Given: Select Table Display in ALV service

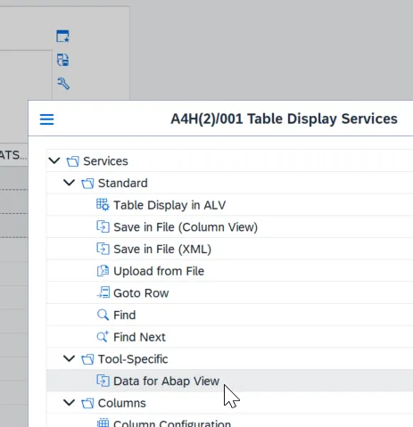Looking at the screenshot, I should [x=169, y=205].
